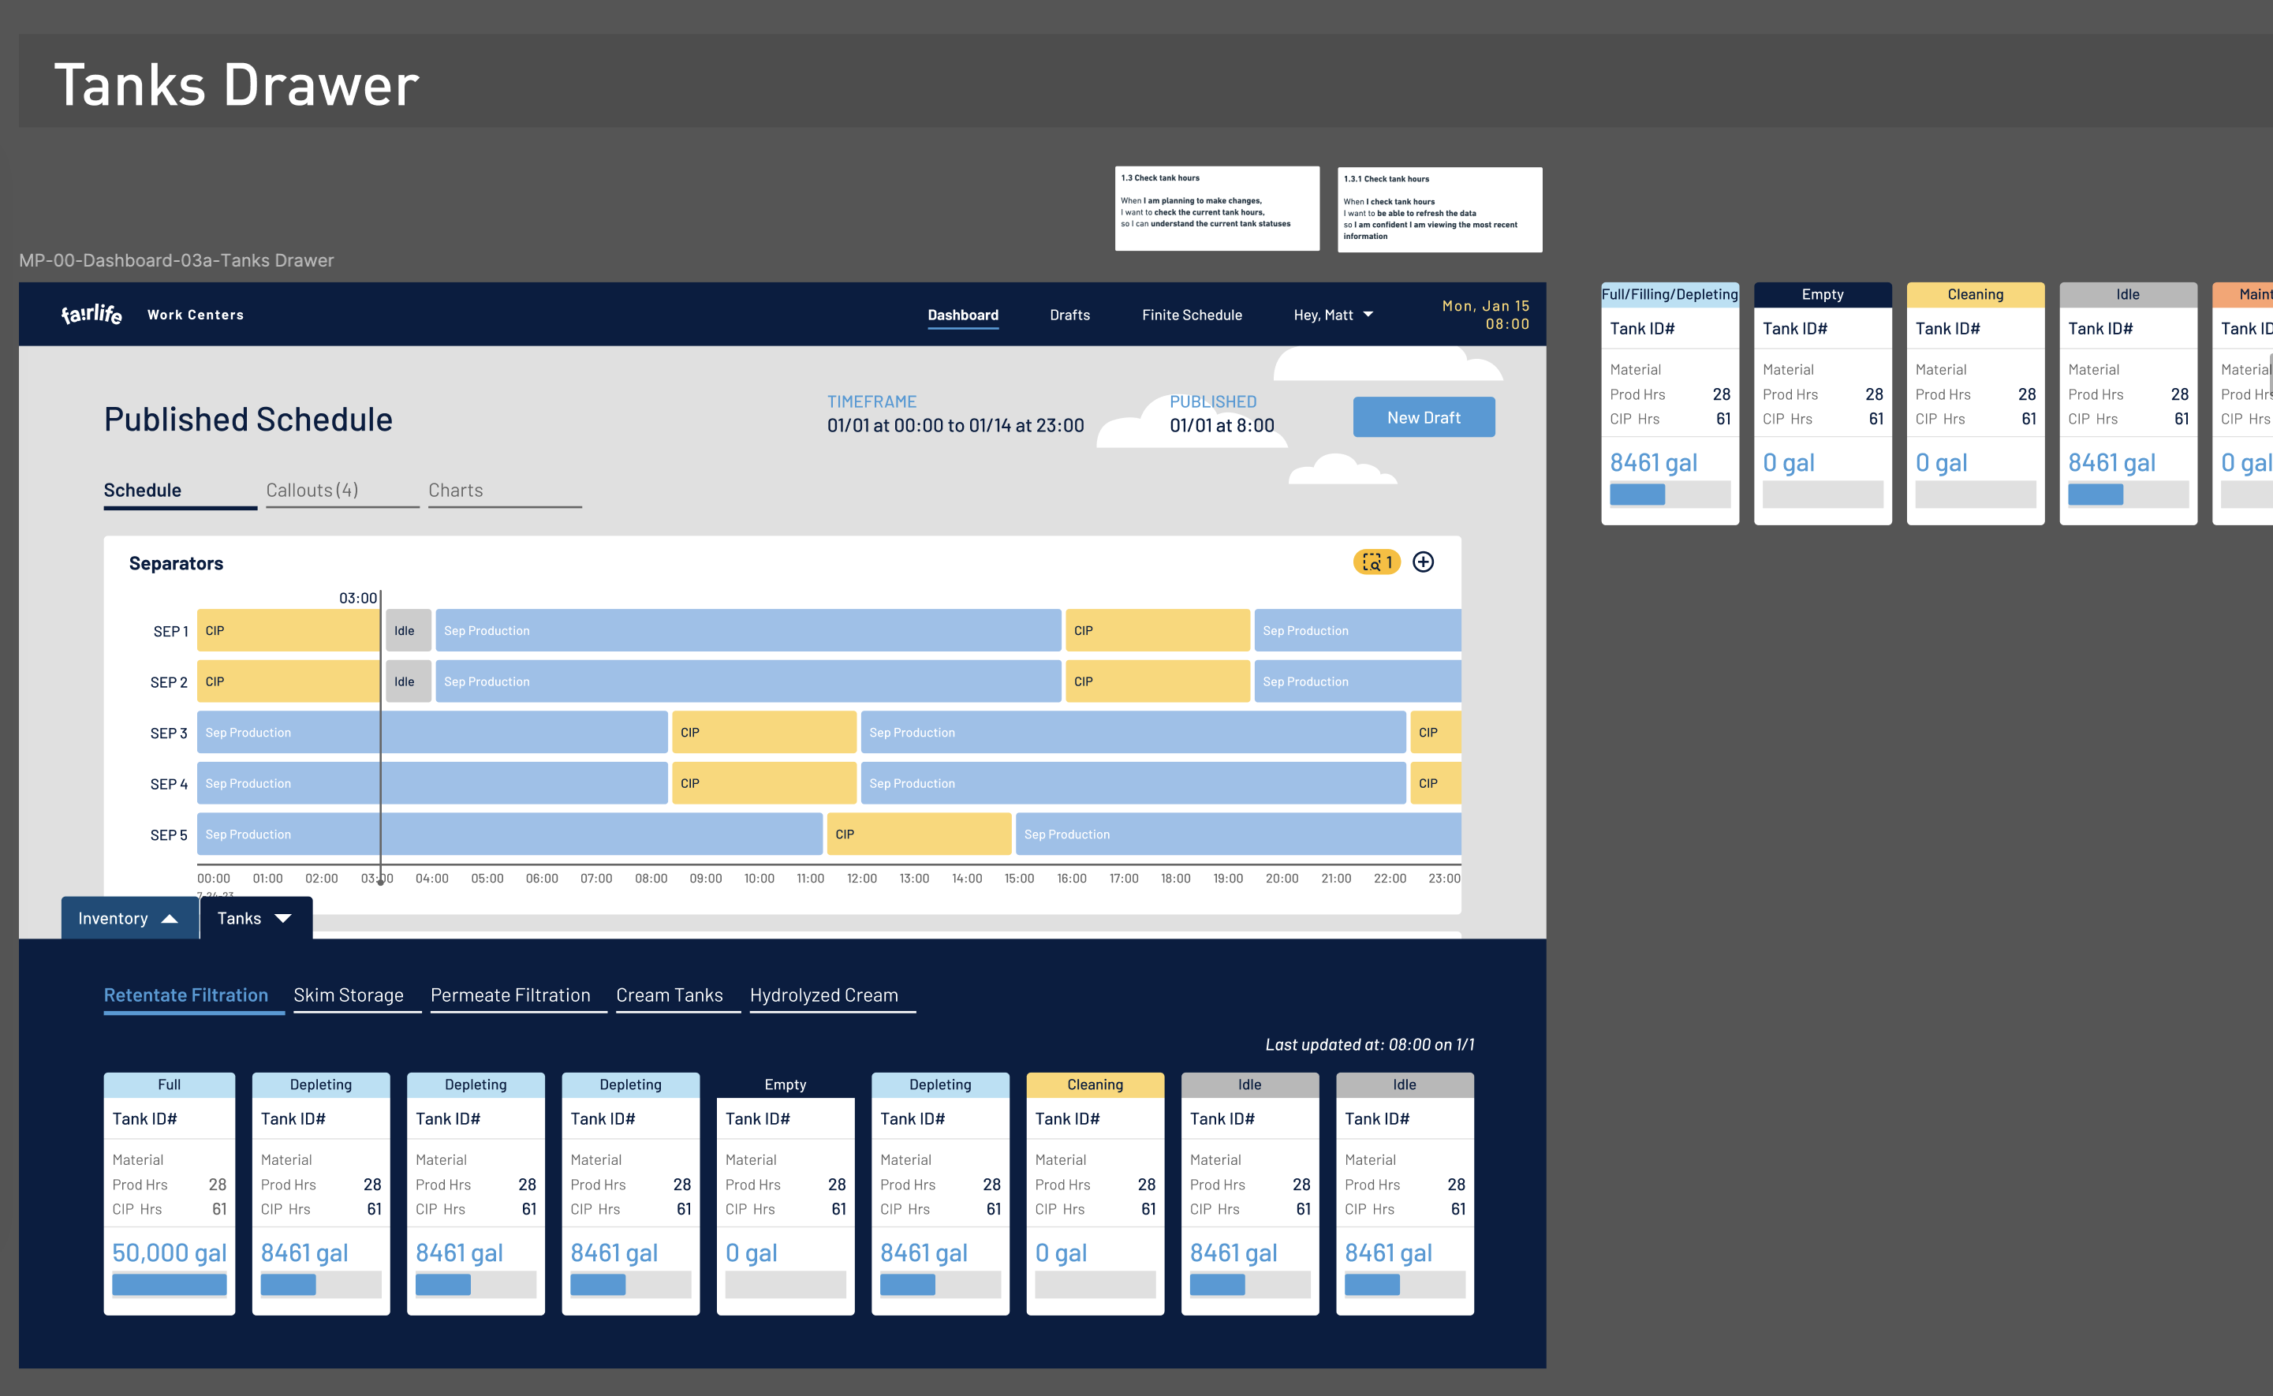This screenshot has width=2273, height=1396.
Task: Collapse the Tanks drawer tab
Action: point(256,919)
